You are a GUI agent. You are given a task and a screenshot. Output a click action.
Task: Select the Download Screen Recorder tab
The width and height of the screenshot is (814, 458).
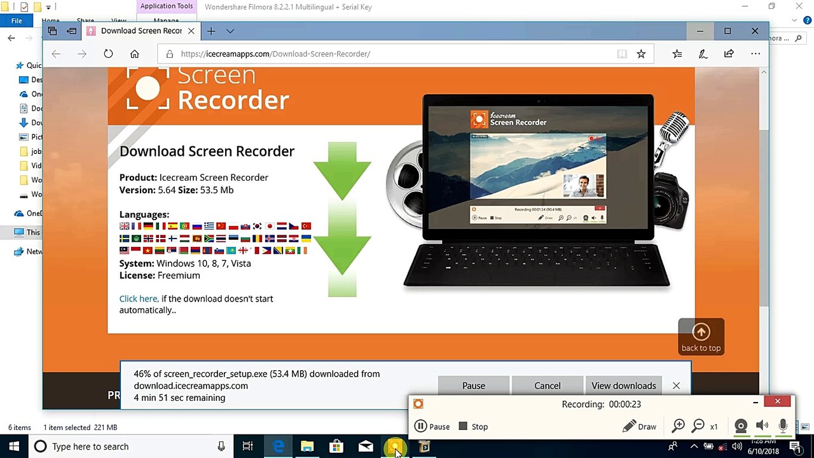[x=141, y=31]
